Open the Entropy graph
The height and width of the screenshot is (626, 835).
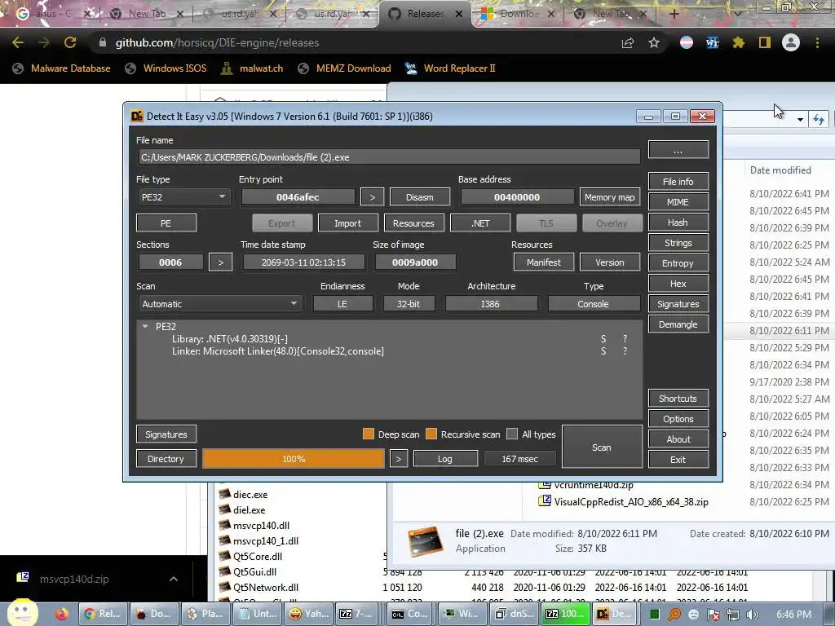pos(678,263)
